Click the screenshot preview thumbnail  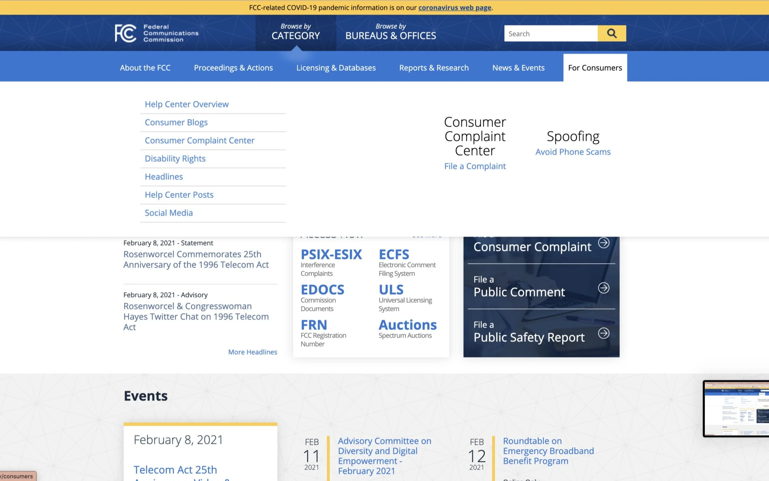click(736, 409)
